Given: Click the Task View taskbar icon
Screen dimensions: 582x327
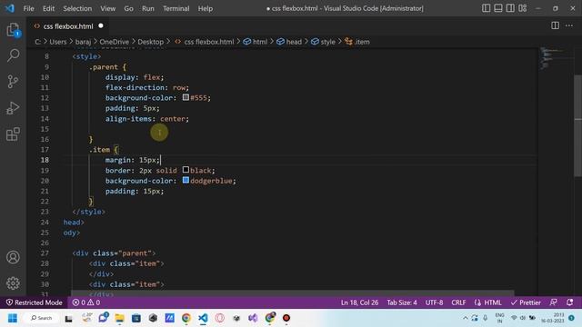Looking at the screenshot, I should [69, 319].
